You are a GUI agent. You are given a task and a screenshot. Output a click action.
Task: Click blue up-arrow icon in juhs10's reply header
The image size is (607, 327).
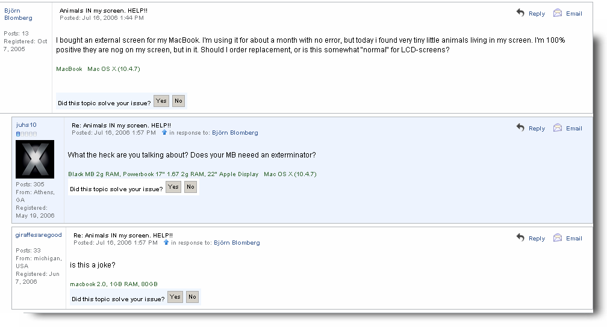tap(164, 132)
